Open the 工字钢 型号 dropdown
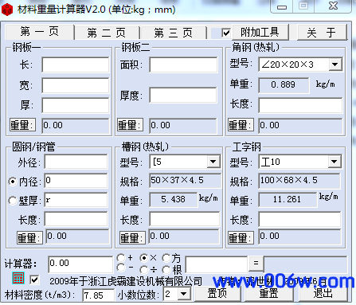356x305 pixels. (334, 162)
